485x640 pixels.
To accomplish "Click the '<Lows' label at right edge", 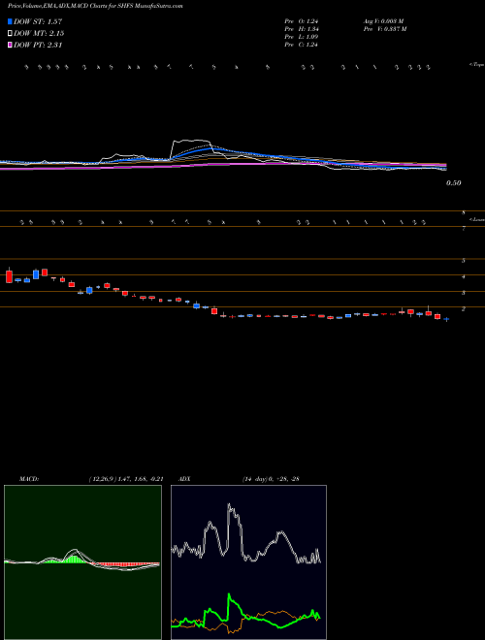I will point(476,219).
